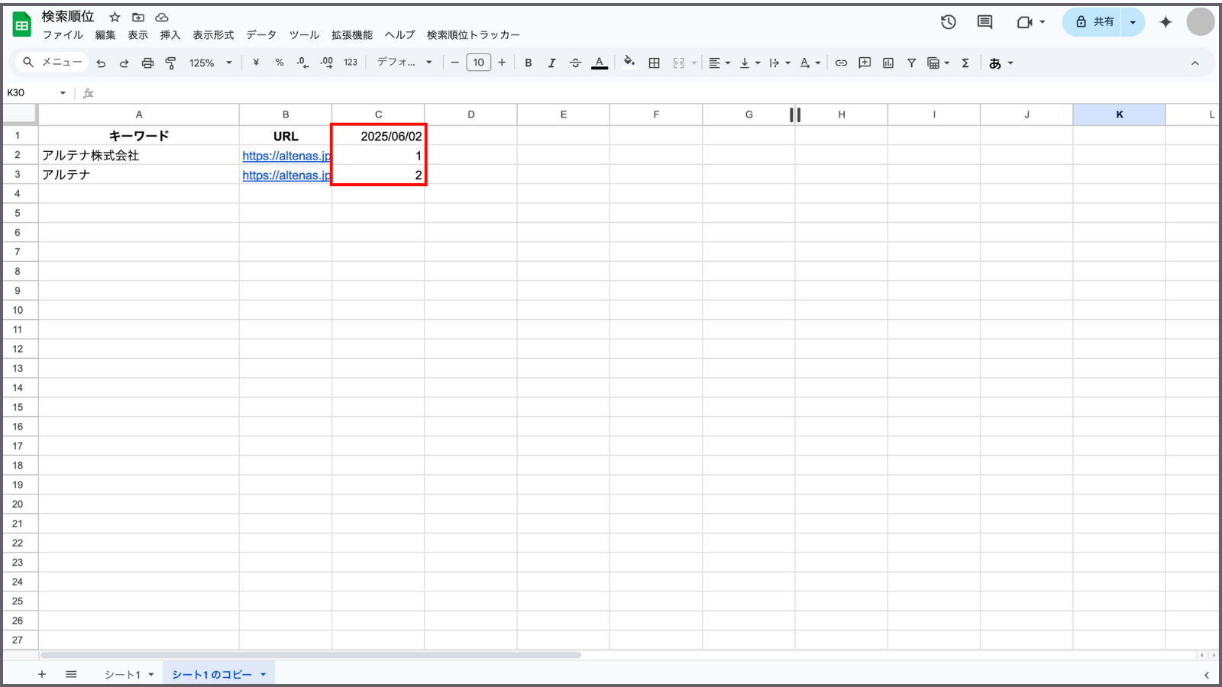
Task: Click the undo arrow icon
Action: pos(101,63)
